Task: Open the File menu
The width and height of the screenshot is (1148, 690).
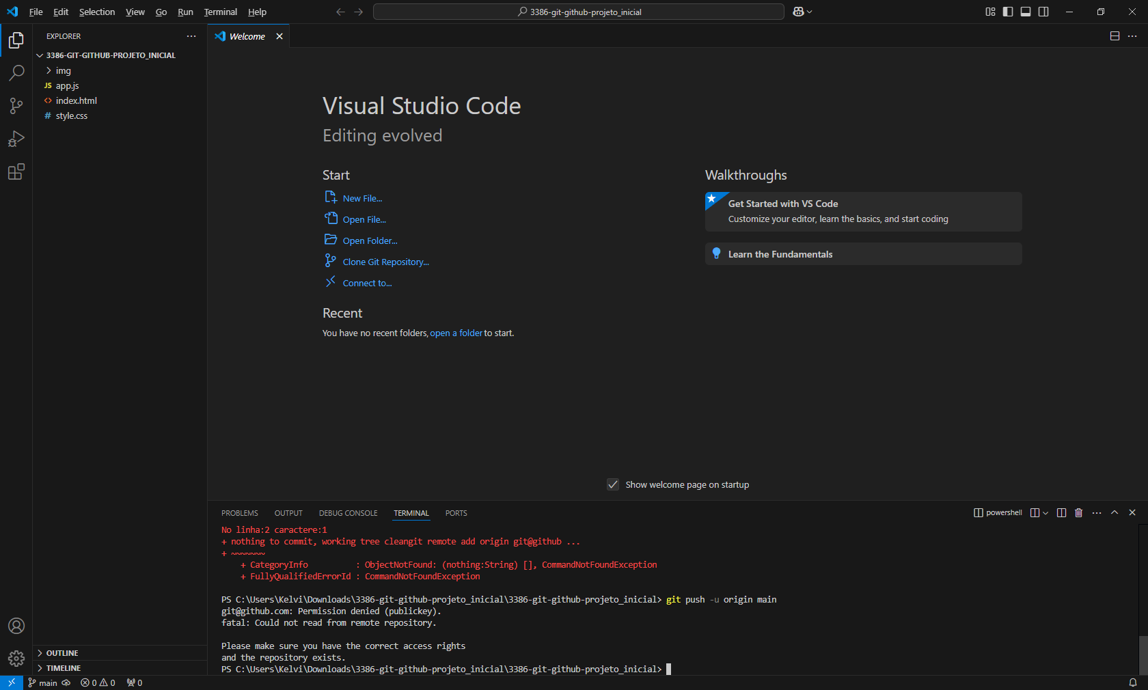Action: click(x=36, y=12)
